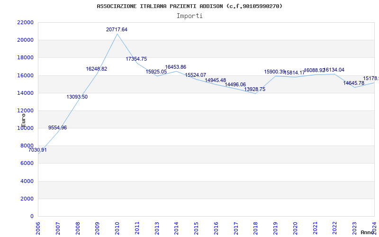Image resolution: width=379 pixels, height=237 pixels.
Task: Click the Importi subtitle
Action: click(189, 16)
